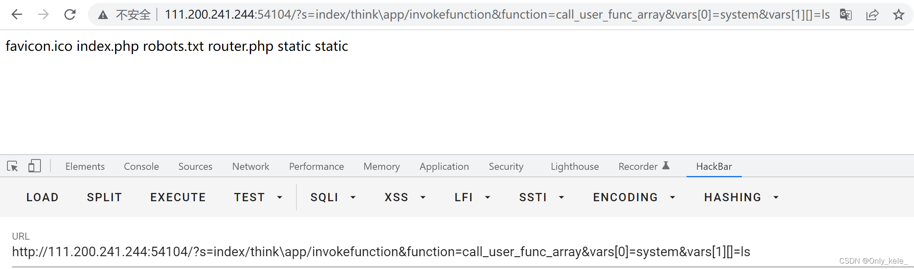The width and height of the screenshot is (914, 269).
Task: Switch to the Network tab
Action: [x=251, y=167]
